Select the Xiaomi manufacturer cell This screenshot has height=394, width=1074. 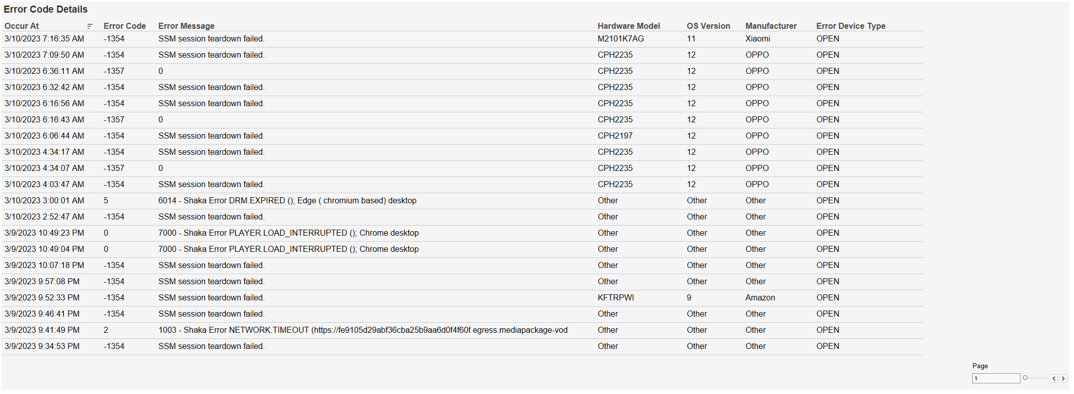[758, 39]
